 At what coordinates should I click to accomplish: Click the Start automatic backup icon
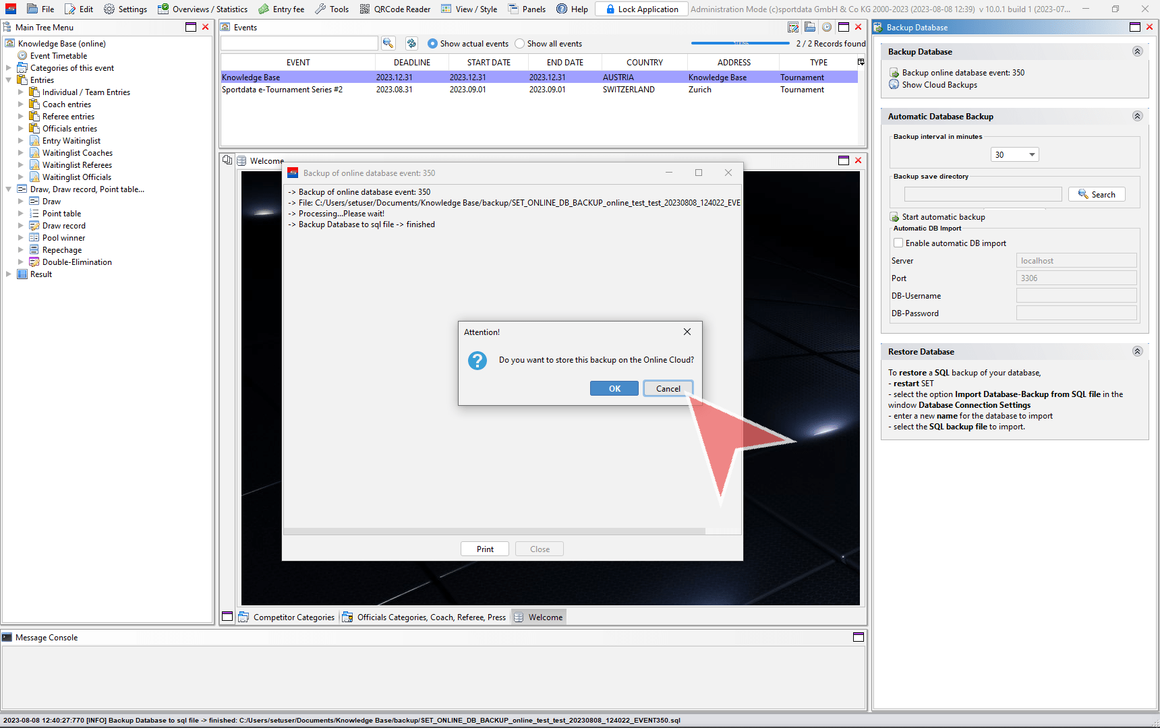point(894,217)
